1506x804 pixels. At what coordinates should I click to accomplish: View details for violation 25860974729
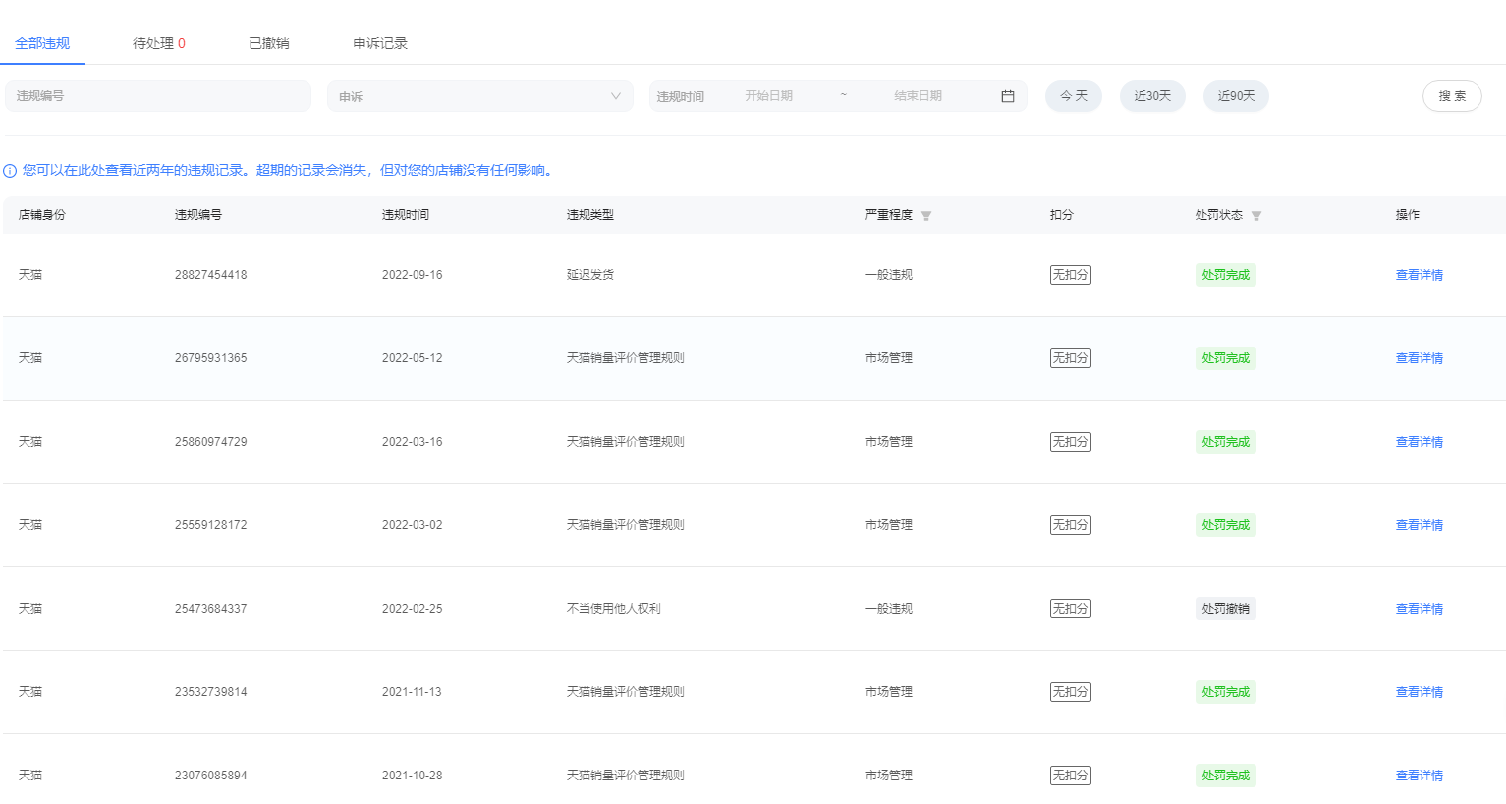(1419, 442)
